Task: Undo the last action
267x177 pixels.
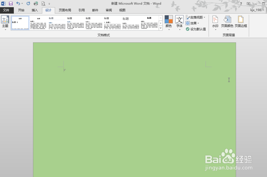Action: [18, 3]
